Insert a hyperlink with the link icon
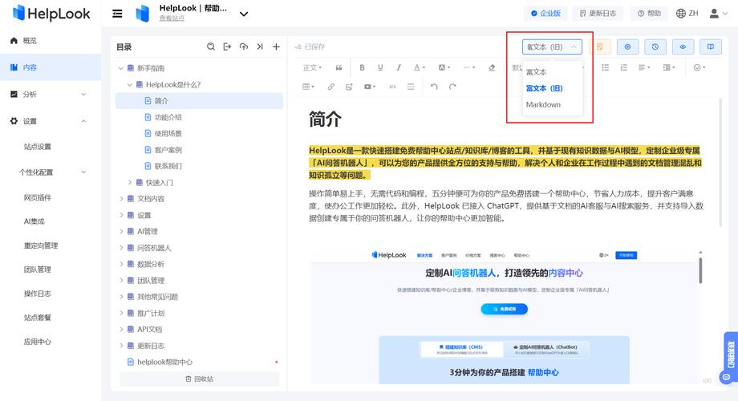Screen dimensions: 738x401 pos(330,87)
